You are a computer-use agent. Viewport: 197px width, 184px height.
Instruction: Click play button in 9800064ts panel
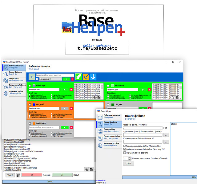pyautogui.click(x=143, y=90)
